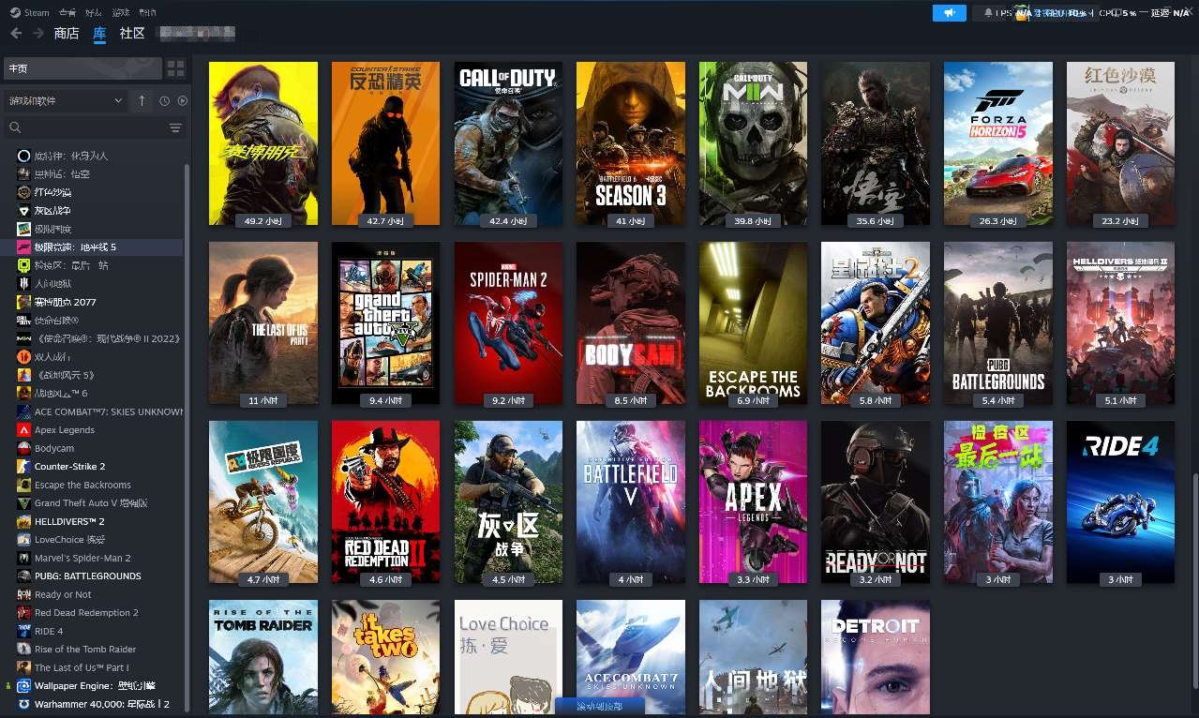The height and width of the screenshot is (718, 1199).
Task: Select Rise of the Tomb Raider in the sidebar
Action: tap(93, 650)
